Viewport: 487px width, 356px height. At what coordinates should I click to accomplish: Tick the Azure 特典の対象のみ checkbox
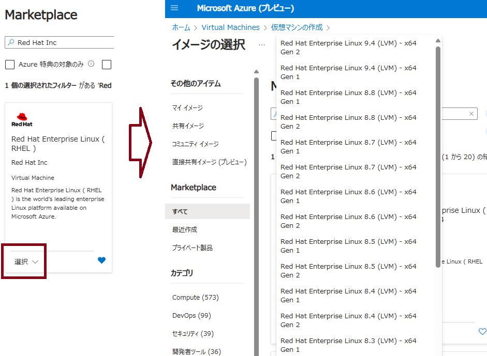10,65
